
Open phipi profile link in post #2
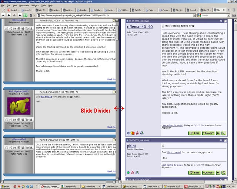[x=131, y=146]
